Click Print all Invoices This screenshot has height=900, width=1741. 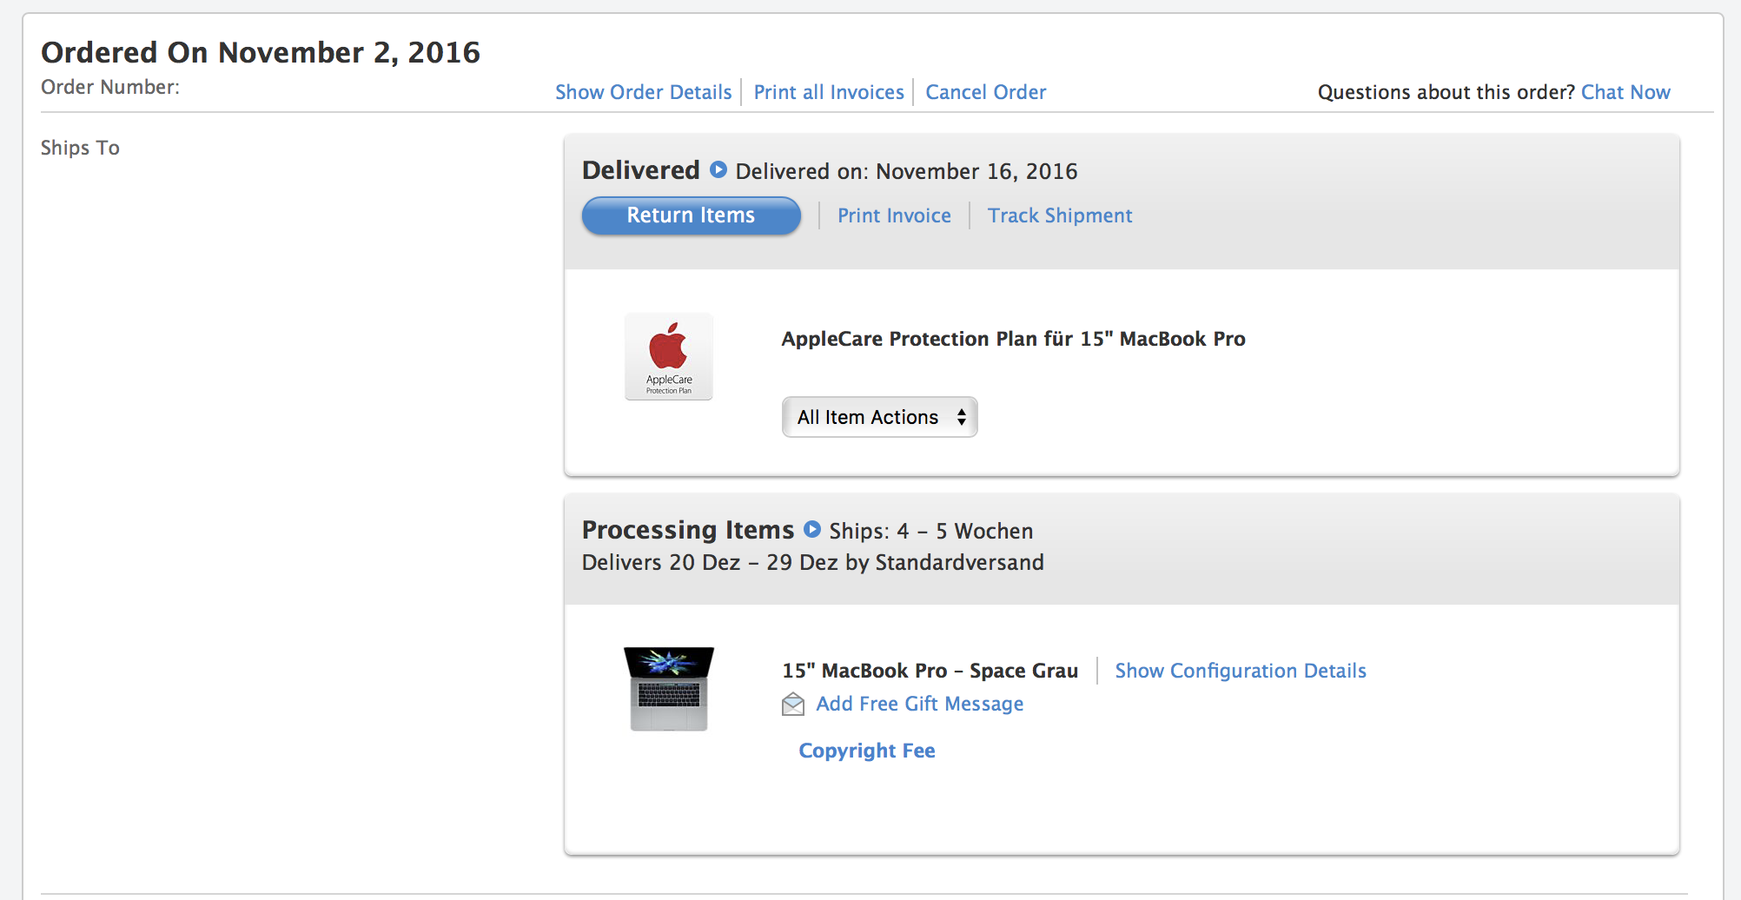(x=829, y=92)
